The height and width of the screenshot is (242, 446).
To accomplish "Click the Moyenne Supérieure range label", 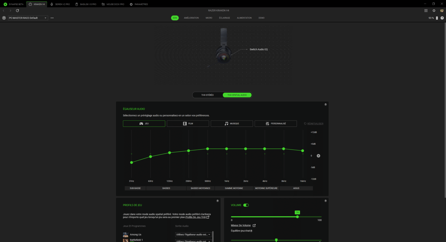I will [x=266, y=188].
